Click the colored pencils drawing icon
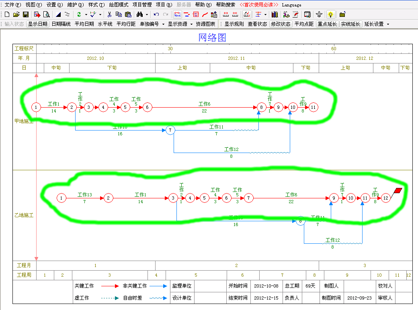Image resolution: width=418 pixels, height=310 pixels. click(x=286, y=14)
